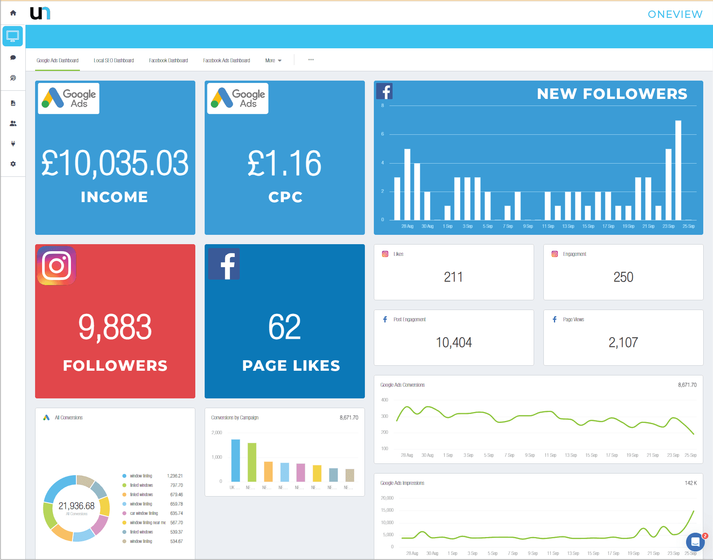Open the integrations plug icon
Image resolution: width=713 pixels, height=560 pixels.
click(x=13, y=144)
